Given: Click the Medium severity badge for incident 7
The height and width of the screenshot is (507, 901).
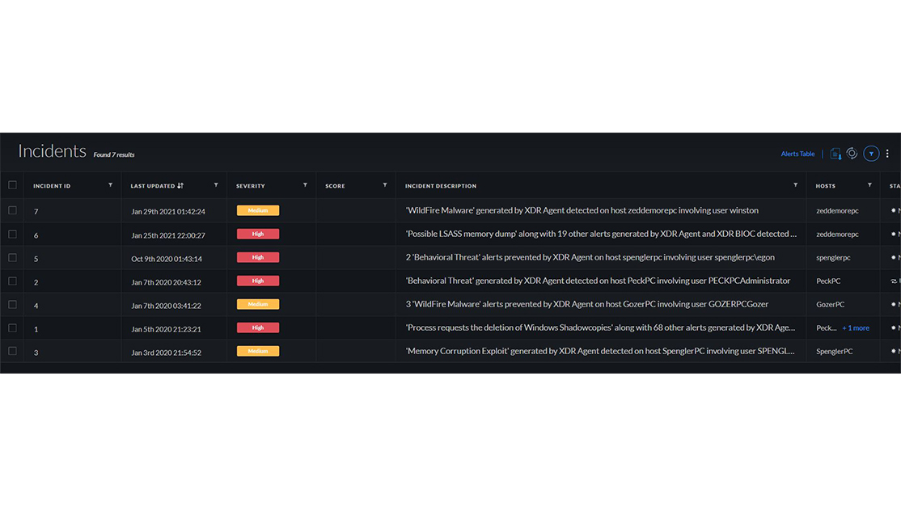Looking at the screenshot, I should coord(258,210).
